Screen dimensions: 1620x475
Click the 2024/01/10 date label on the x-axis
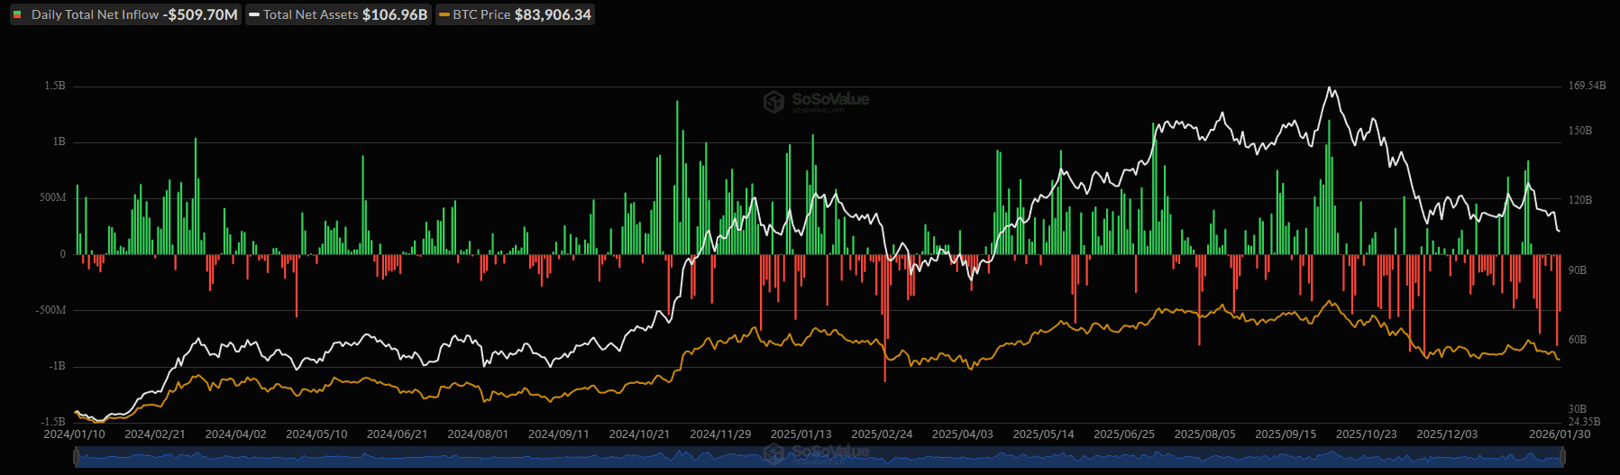[74, 434]
